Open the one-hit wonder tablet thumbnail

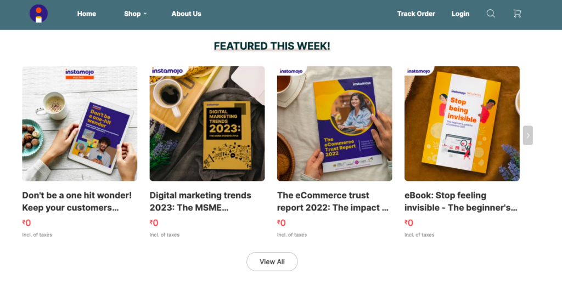click(x=80, y=123)
